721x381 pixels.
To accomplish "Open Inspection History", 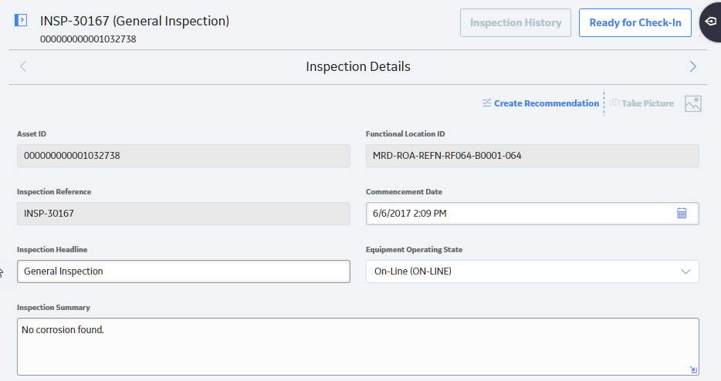I will click(x=516, y=22).
